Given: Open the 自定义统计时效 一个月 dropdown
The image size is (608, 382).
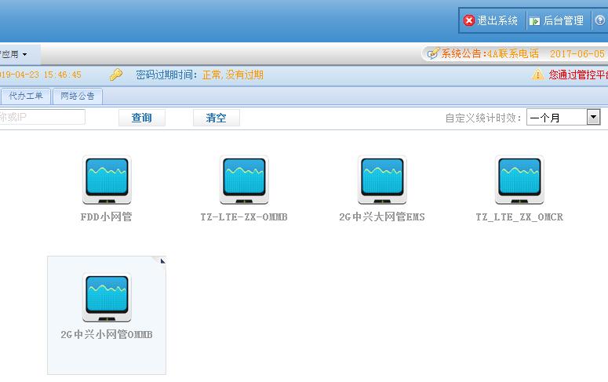Looking at the screenshot, I should pyautogui.click(x=563, y=117).
